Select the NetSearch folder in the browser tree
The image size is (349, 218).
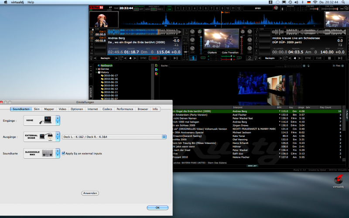point(106,65)
